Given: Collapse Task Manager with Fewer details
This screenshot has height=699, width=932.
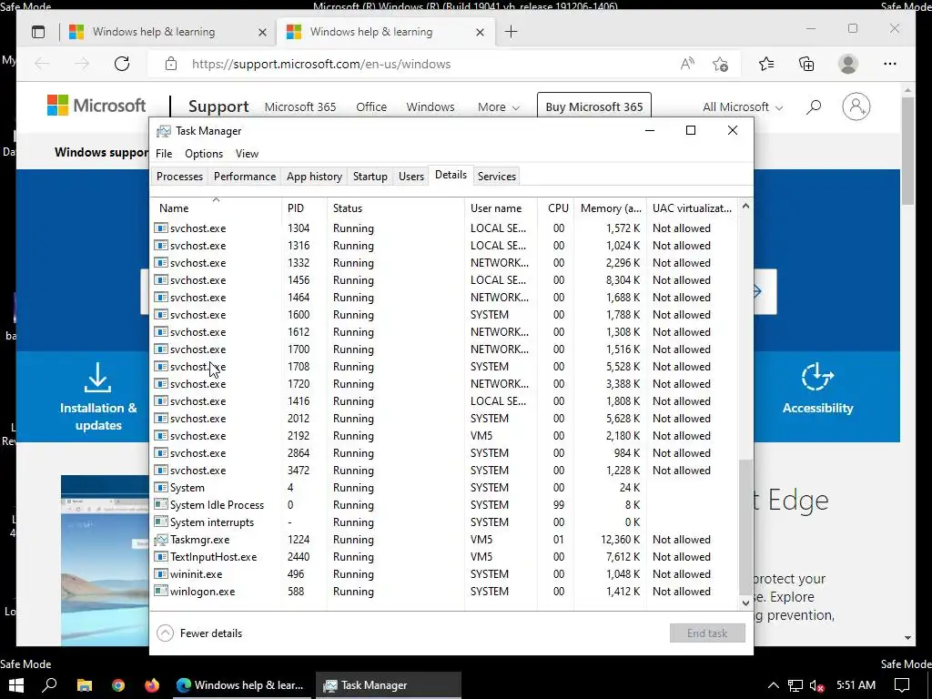Looking at the screenshot, I should [x=199, y=633].
